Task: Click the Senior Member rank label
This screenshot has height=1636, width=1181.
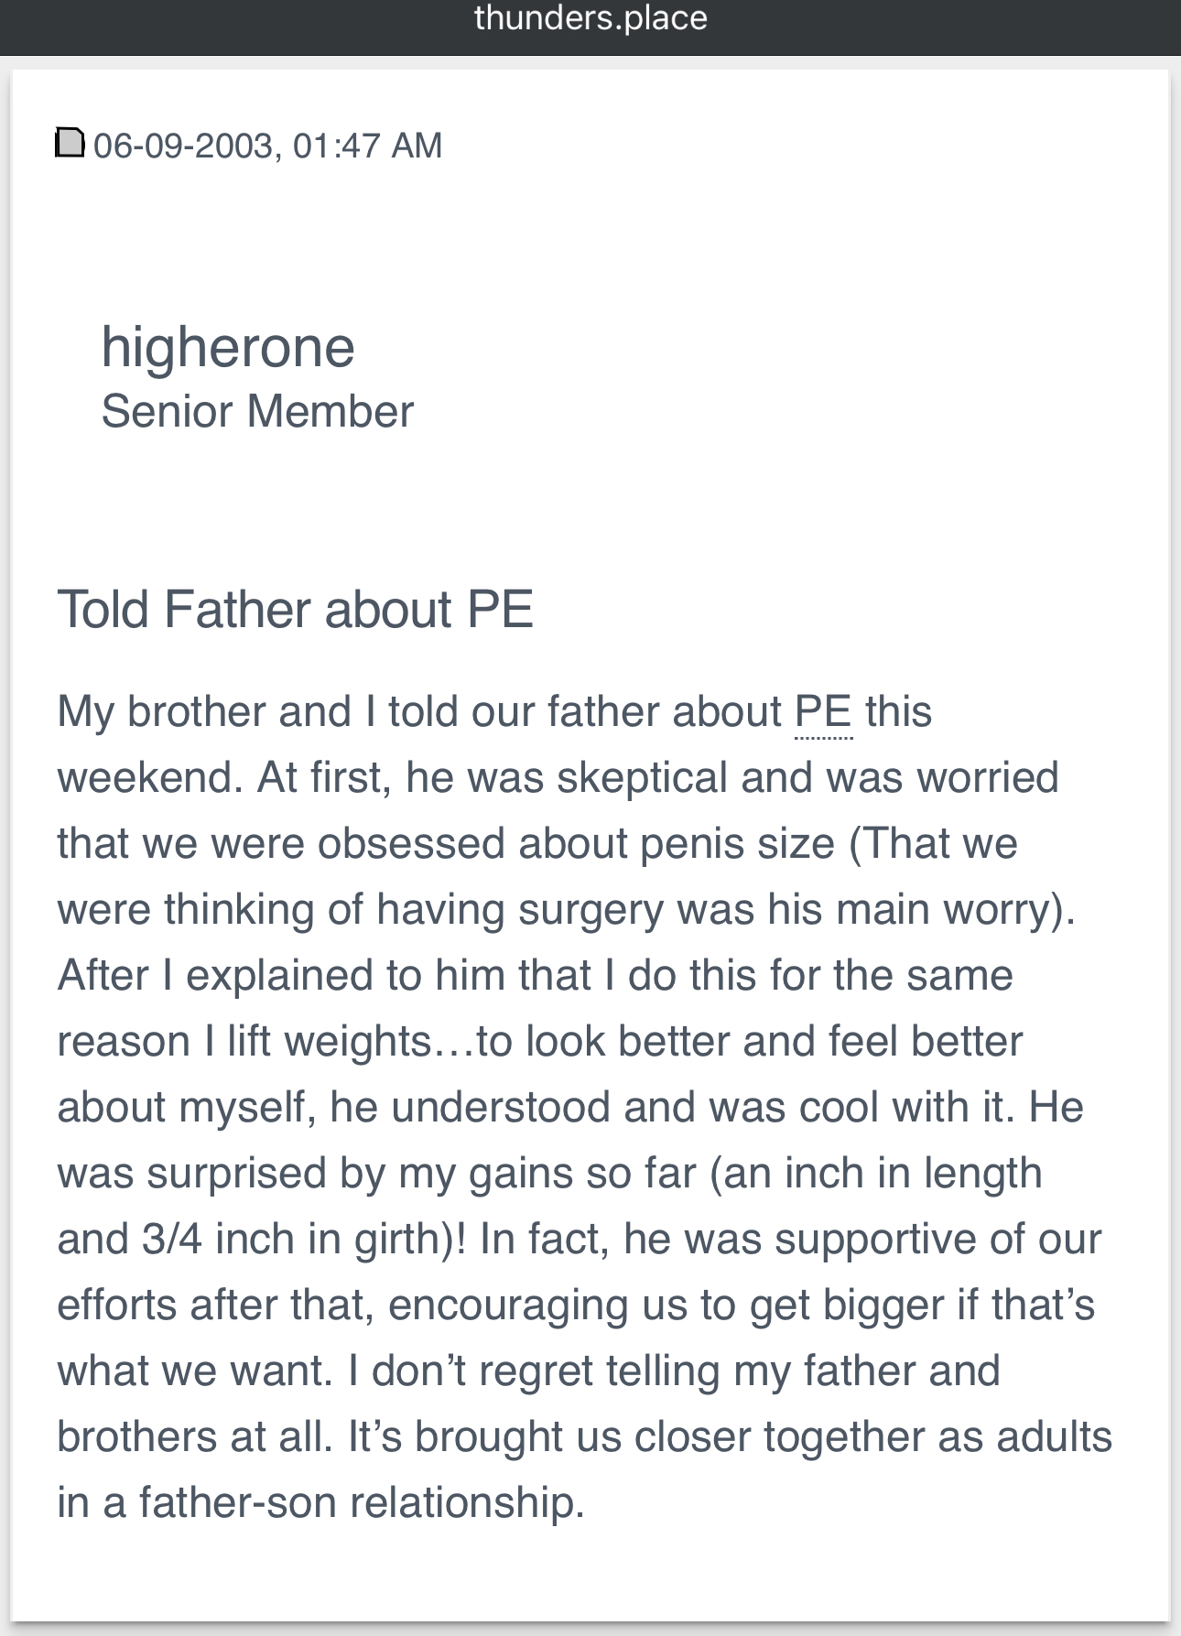Action: tap(257, 411)
